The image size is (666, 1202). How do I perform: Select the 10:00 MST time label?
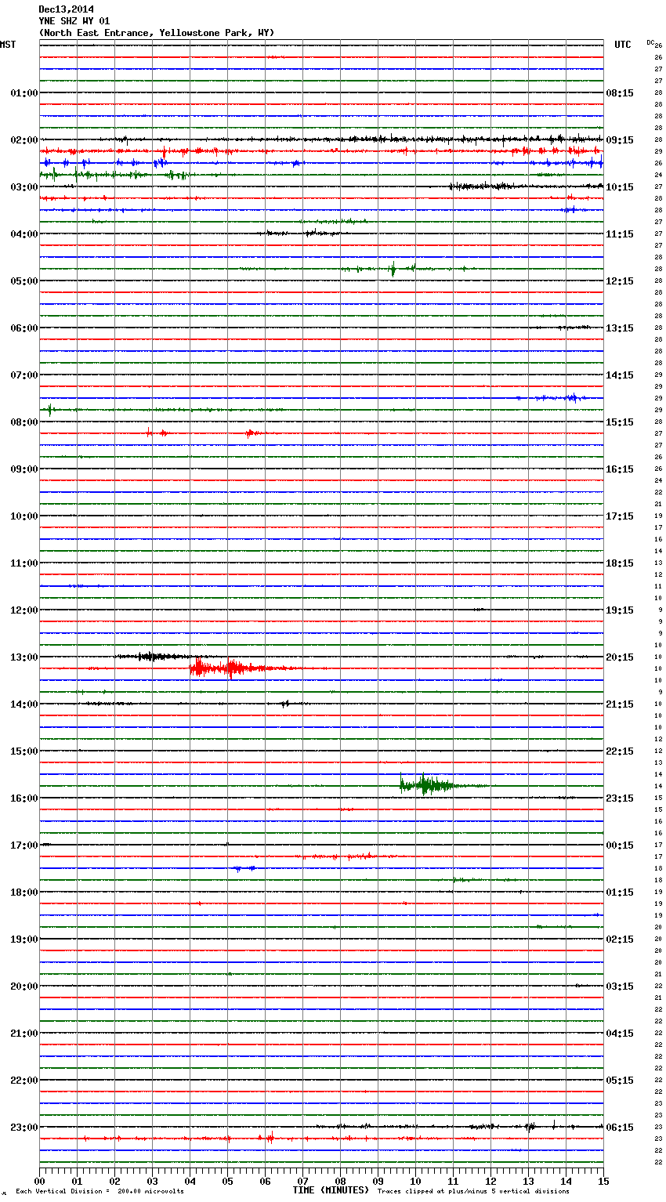[x=24, y=516]
